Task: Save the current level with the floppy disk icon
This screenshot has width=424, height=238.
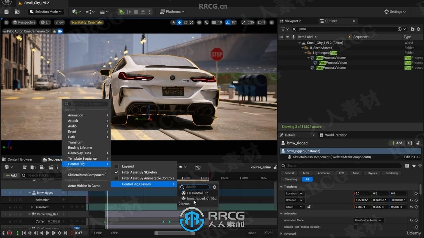Action: (6, 12)
